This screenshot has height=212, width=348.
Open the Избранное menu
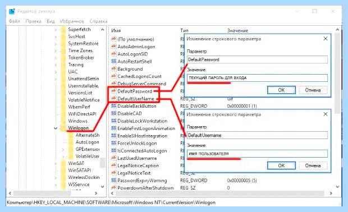[x=72, y=21]
